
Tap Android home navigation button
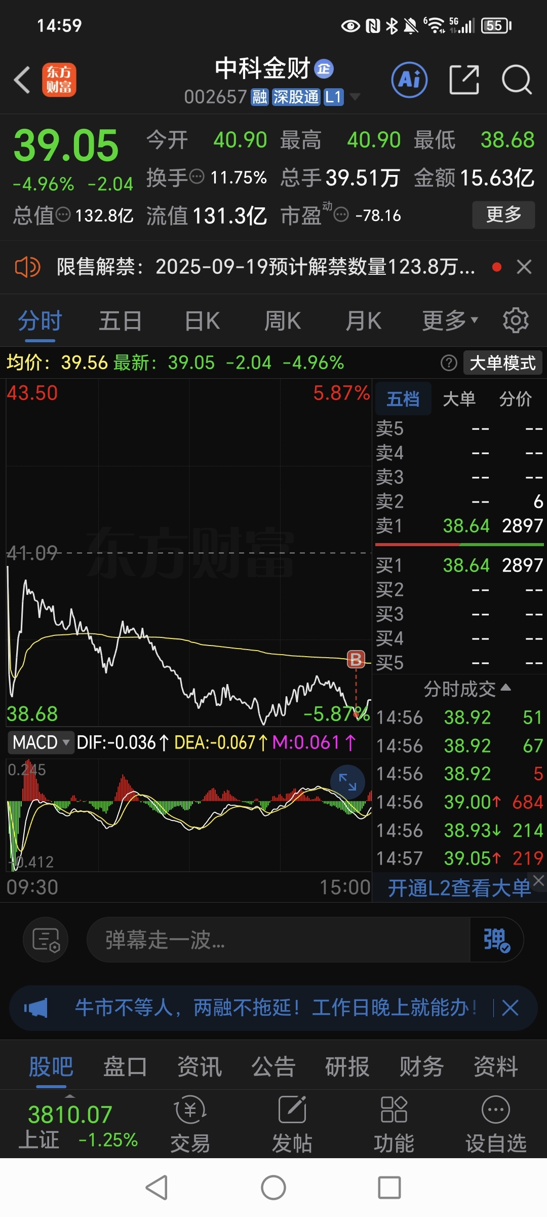(x=273, y=1188)
